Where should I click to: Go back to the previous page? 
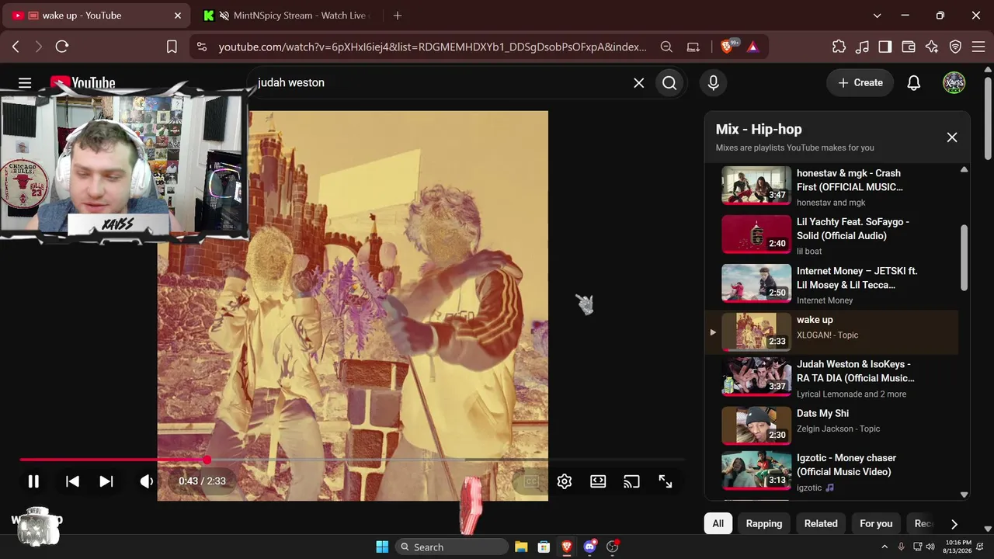16,47
